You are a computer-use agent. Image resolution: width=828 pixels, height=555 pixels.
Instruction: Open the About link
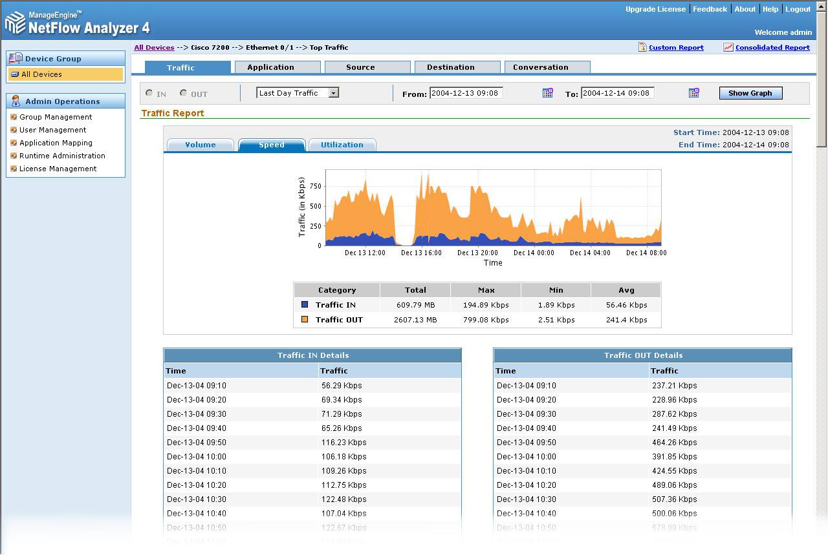click(745, 9)
